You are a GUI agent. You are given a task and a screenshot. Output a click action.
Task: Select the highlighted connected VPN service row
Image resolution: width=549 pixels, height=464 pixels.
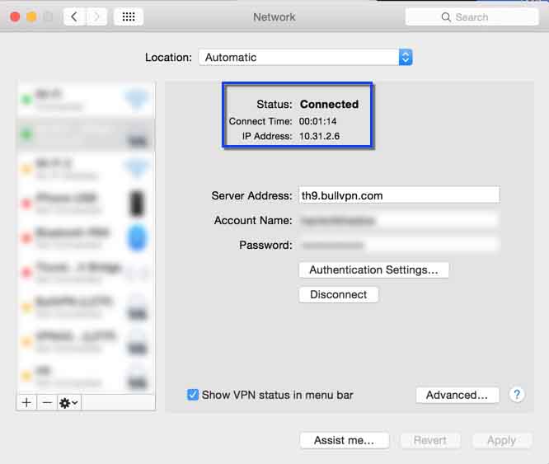click(86, 134)
